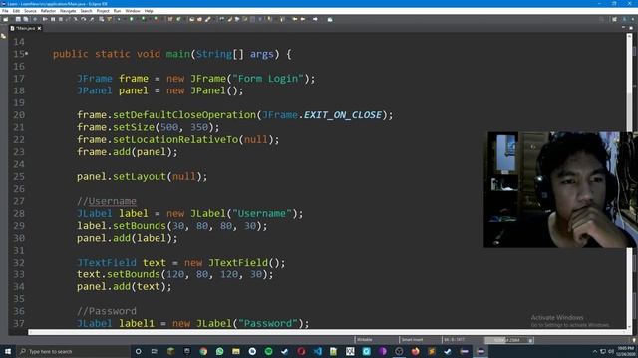Viewport: 638px width, 358px height.
Task: Open WhatsApp from the taskbar
Action: (x=219, y=351)
